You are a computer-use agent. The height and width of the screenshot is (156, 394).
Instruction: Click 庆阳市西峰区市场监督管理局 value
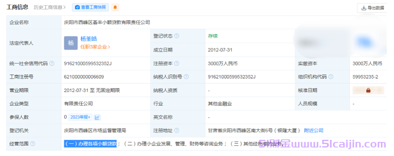click(x=95, y=130)
